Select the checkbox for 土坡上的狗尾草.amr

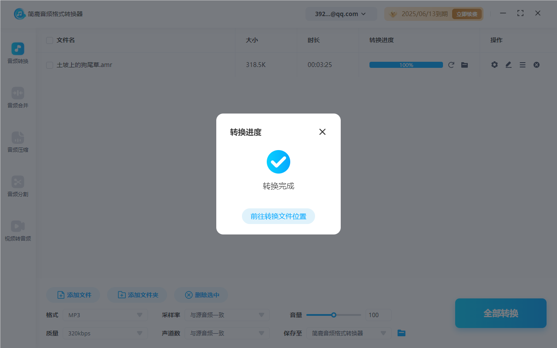[49, 64]
